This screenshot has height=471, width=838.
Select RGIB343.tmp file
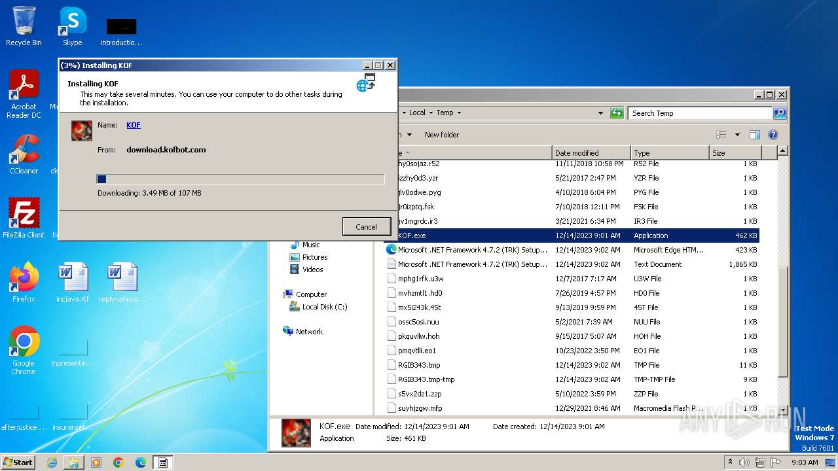572,365
